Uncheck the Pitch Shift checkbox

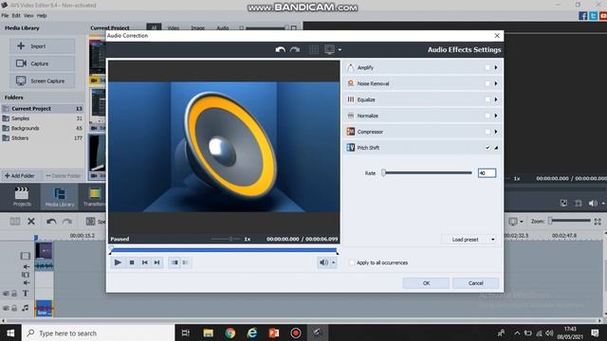[x=487, y=148]
